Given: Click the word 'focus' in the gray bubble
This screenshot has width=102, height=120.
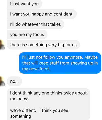Looking at the screenshot, I should click(x=39, y=35).
